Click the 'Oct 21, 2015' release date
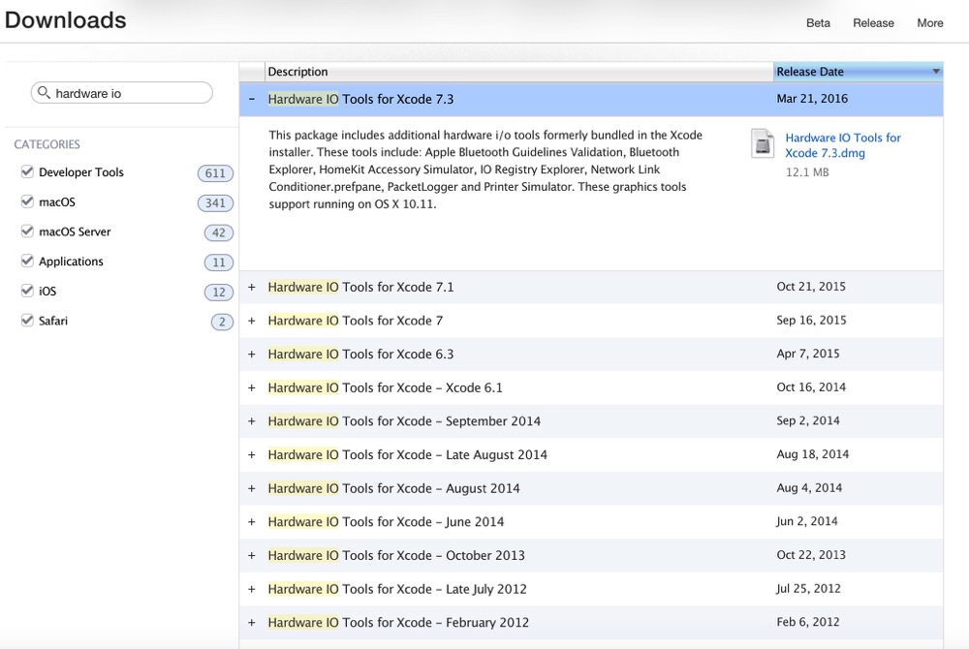The height and width of the screenshot is (649, 969). [x=811, y=287]
